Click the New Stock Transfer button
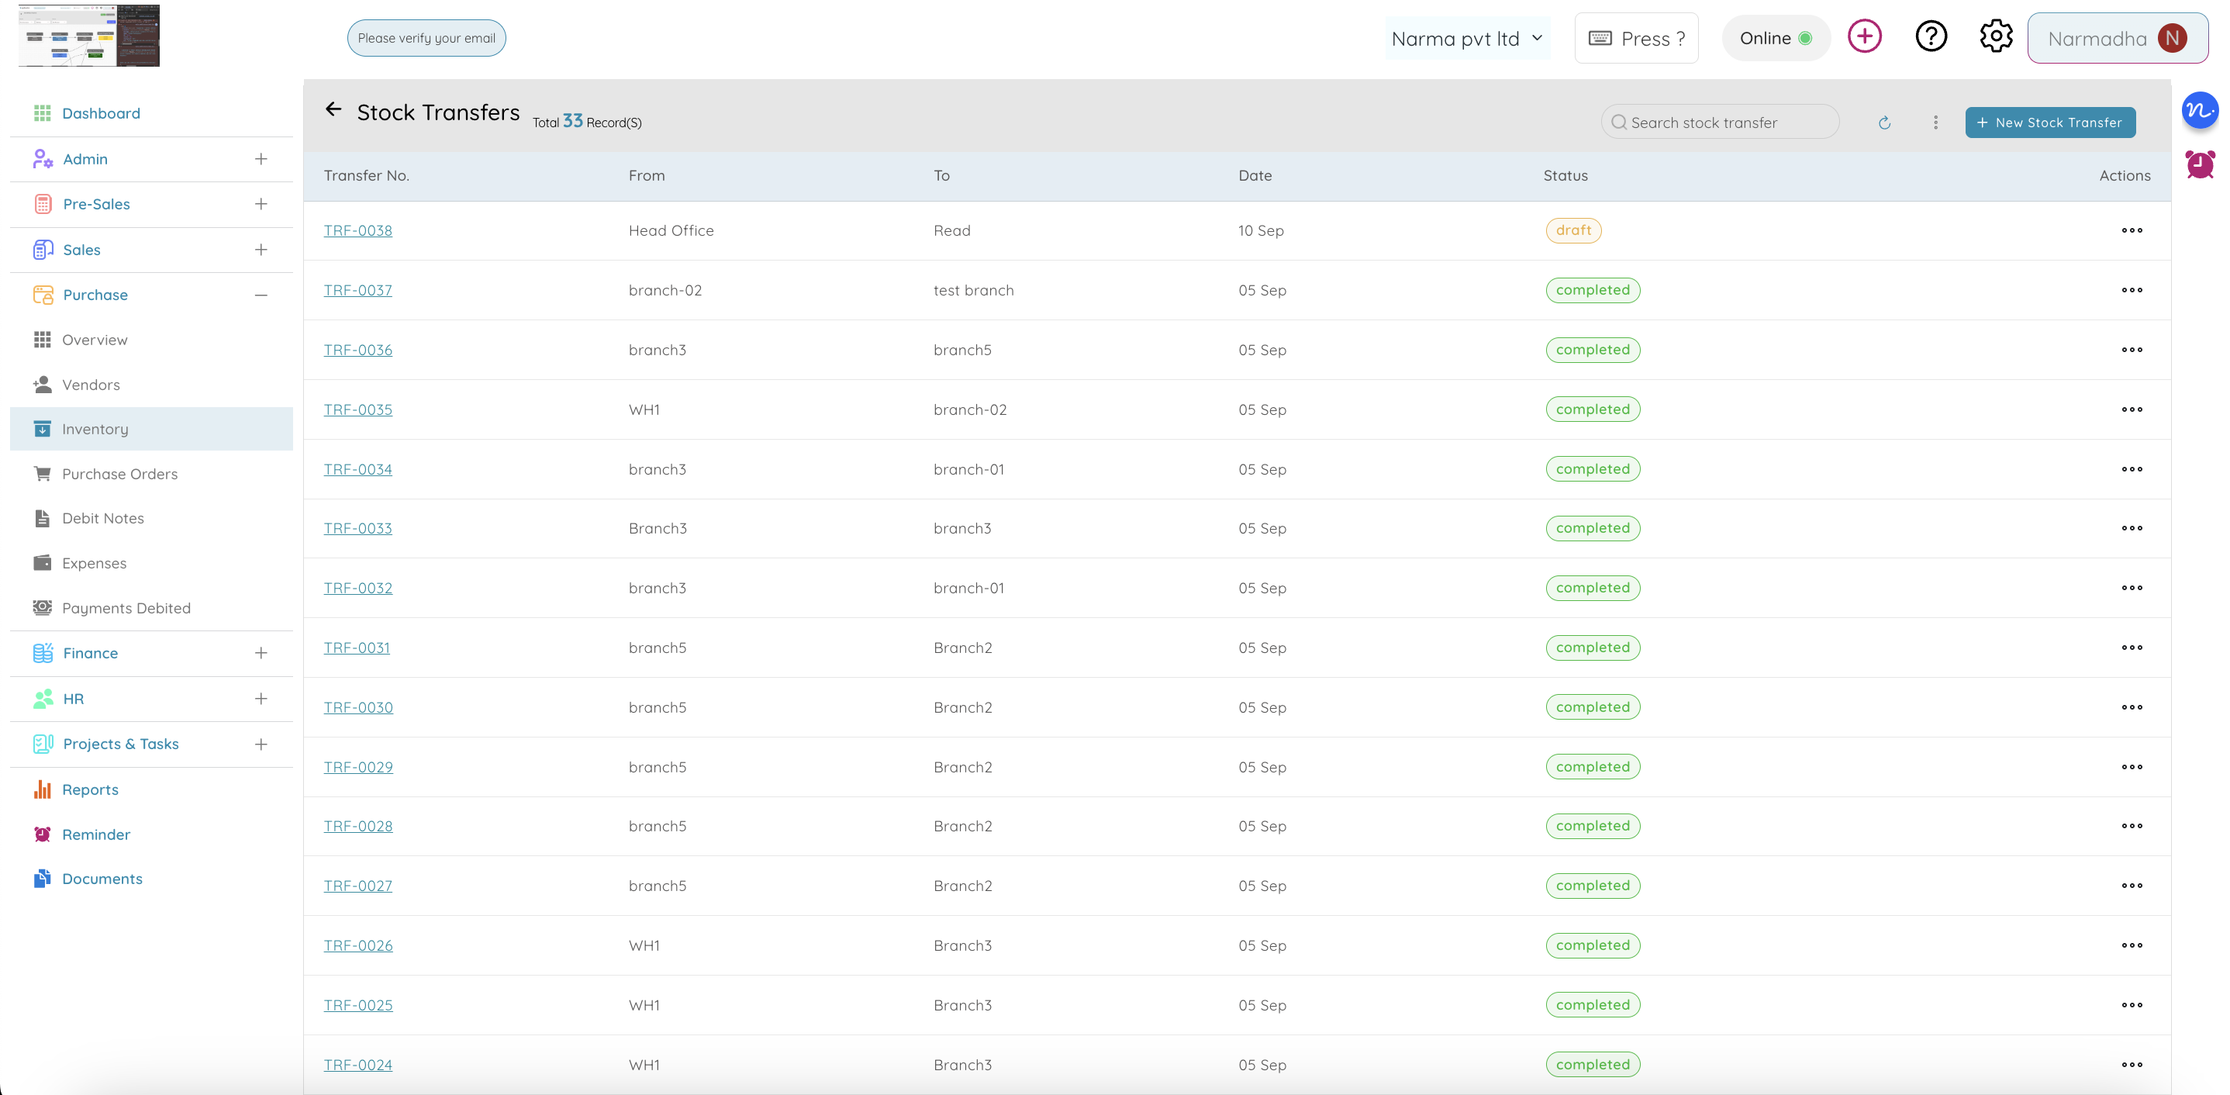 point(2049,123)
